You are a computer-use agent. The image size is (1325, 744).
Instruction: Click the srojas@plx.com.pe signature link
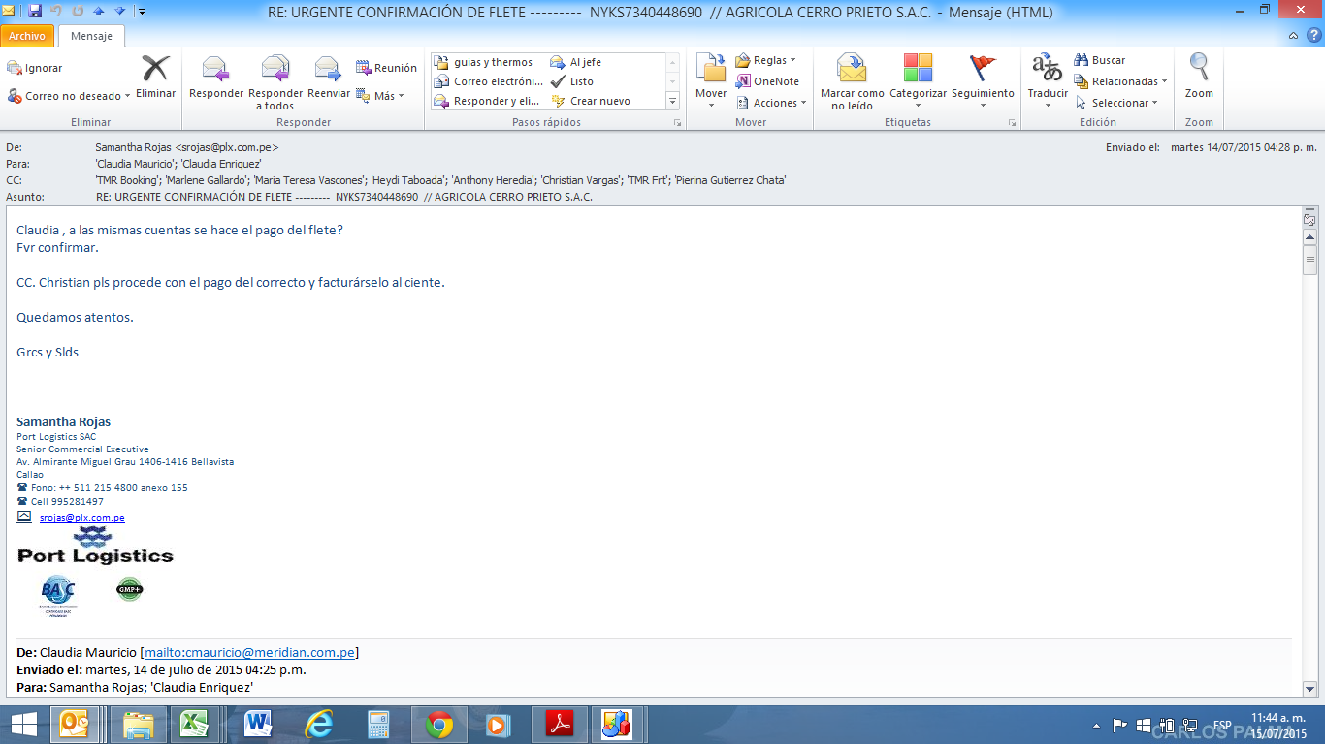[81, 518]
